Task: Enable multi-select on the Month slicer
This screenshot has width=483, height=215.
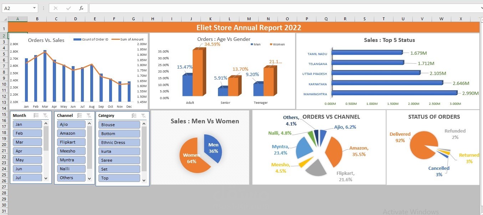Action: pyautogui.click(x=36, y=115)
